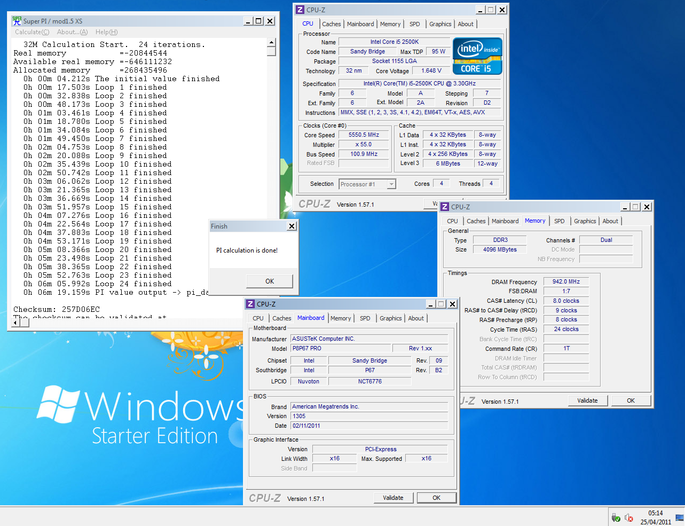Go to the Graphics tab in the ASUSTeK motherboard window
The width and height of the screenshot is (685, 526).
[x=391, y=318]
